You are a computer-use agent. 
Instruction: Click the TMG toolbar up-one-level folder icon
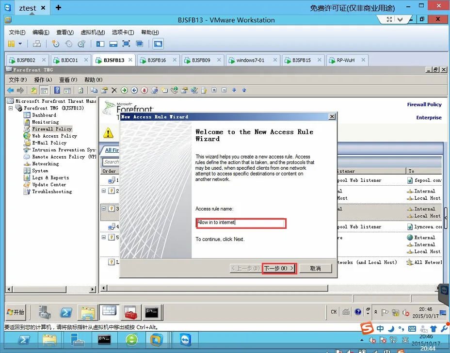(33, 90)
